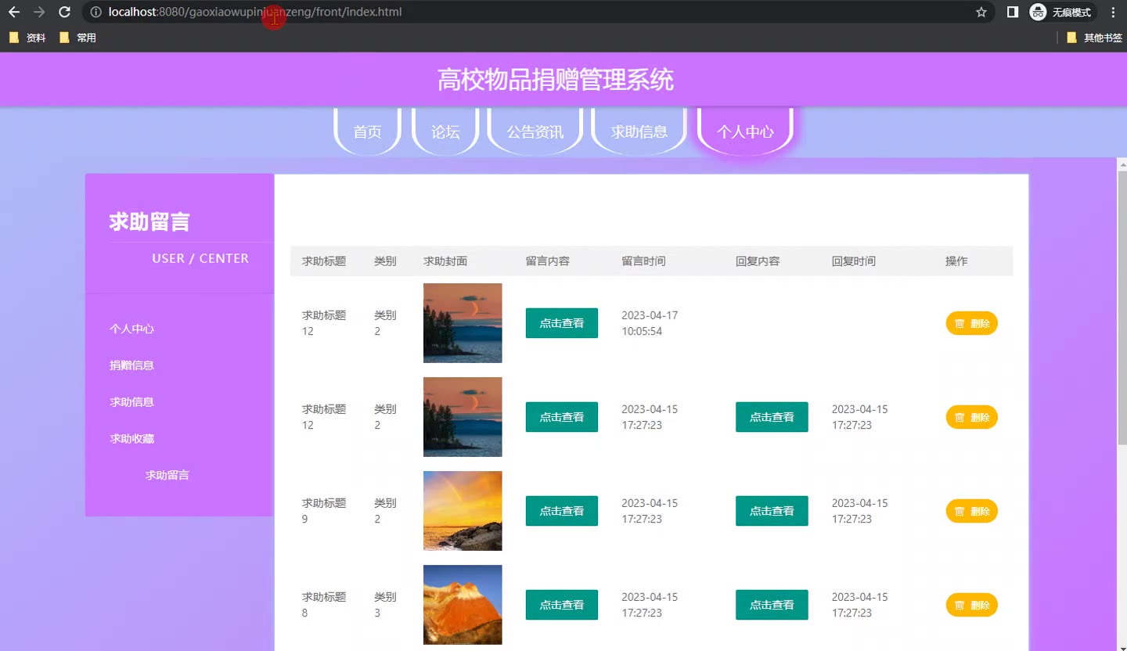Click the page vertical scrollbar thumb
Image resolution: width=1127 pixels, height=651 pixels.
pos(1122,308)
